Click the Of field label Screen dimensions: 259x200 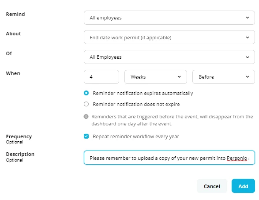point(9,53)
